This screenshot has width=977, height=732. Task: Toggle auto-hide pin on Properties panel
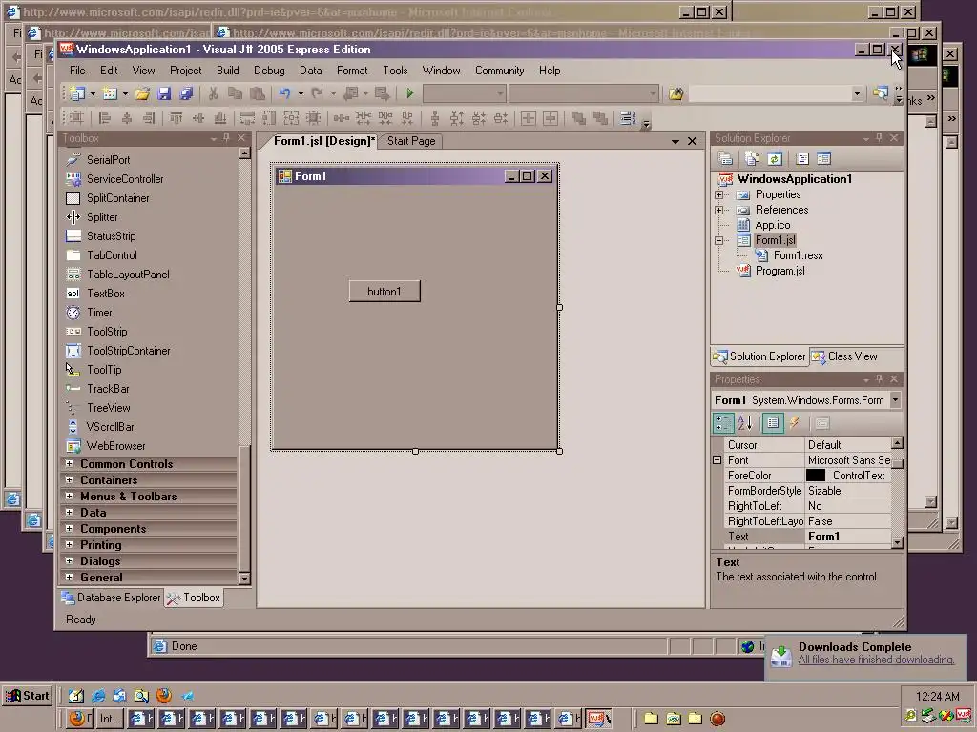879,378
